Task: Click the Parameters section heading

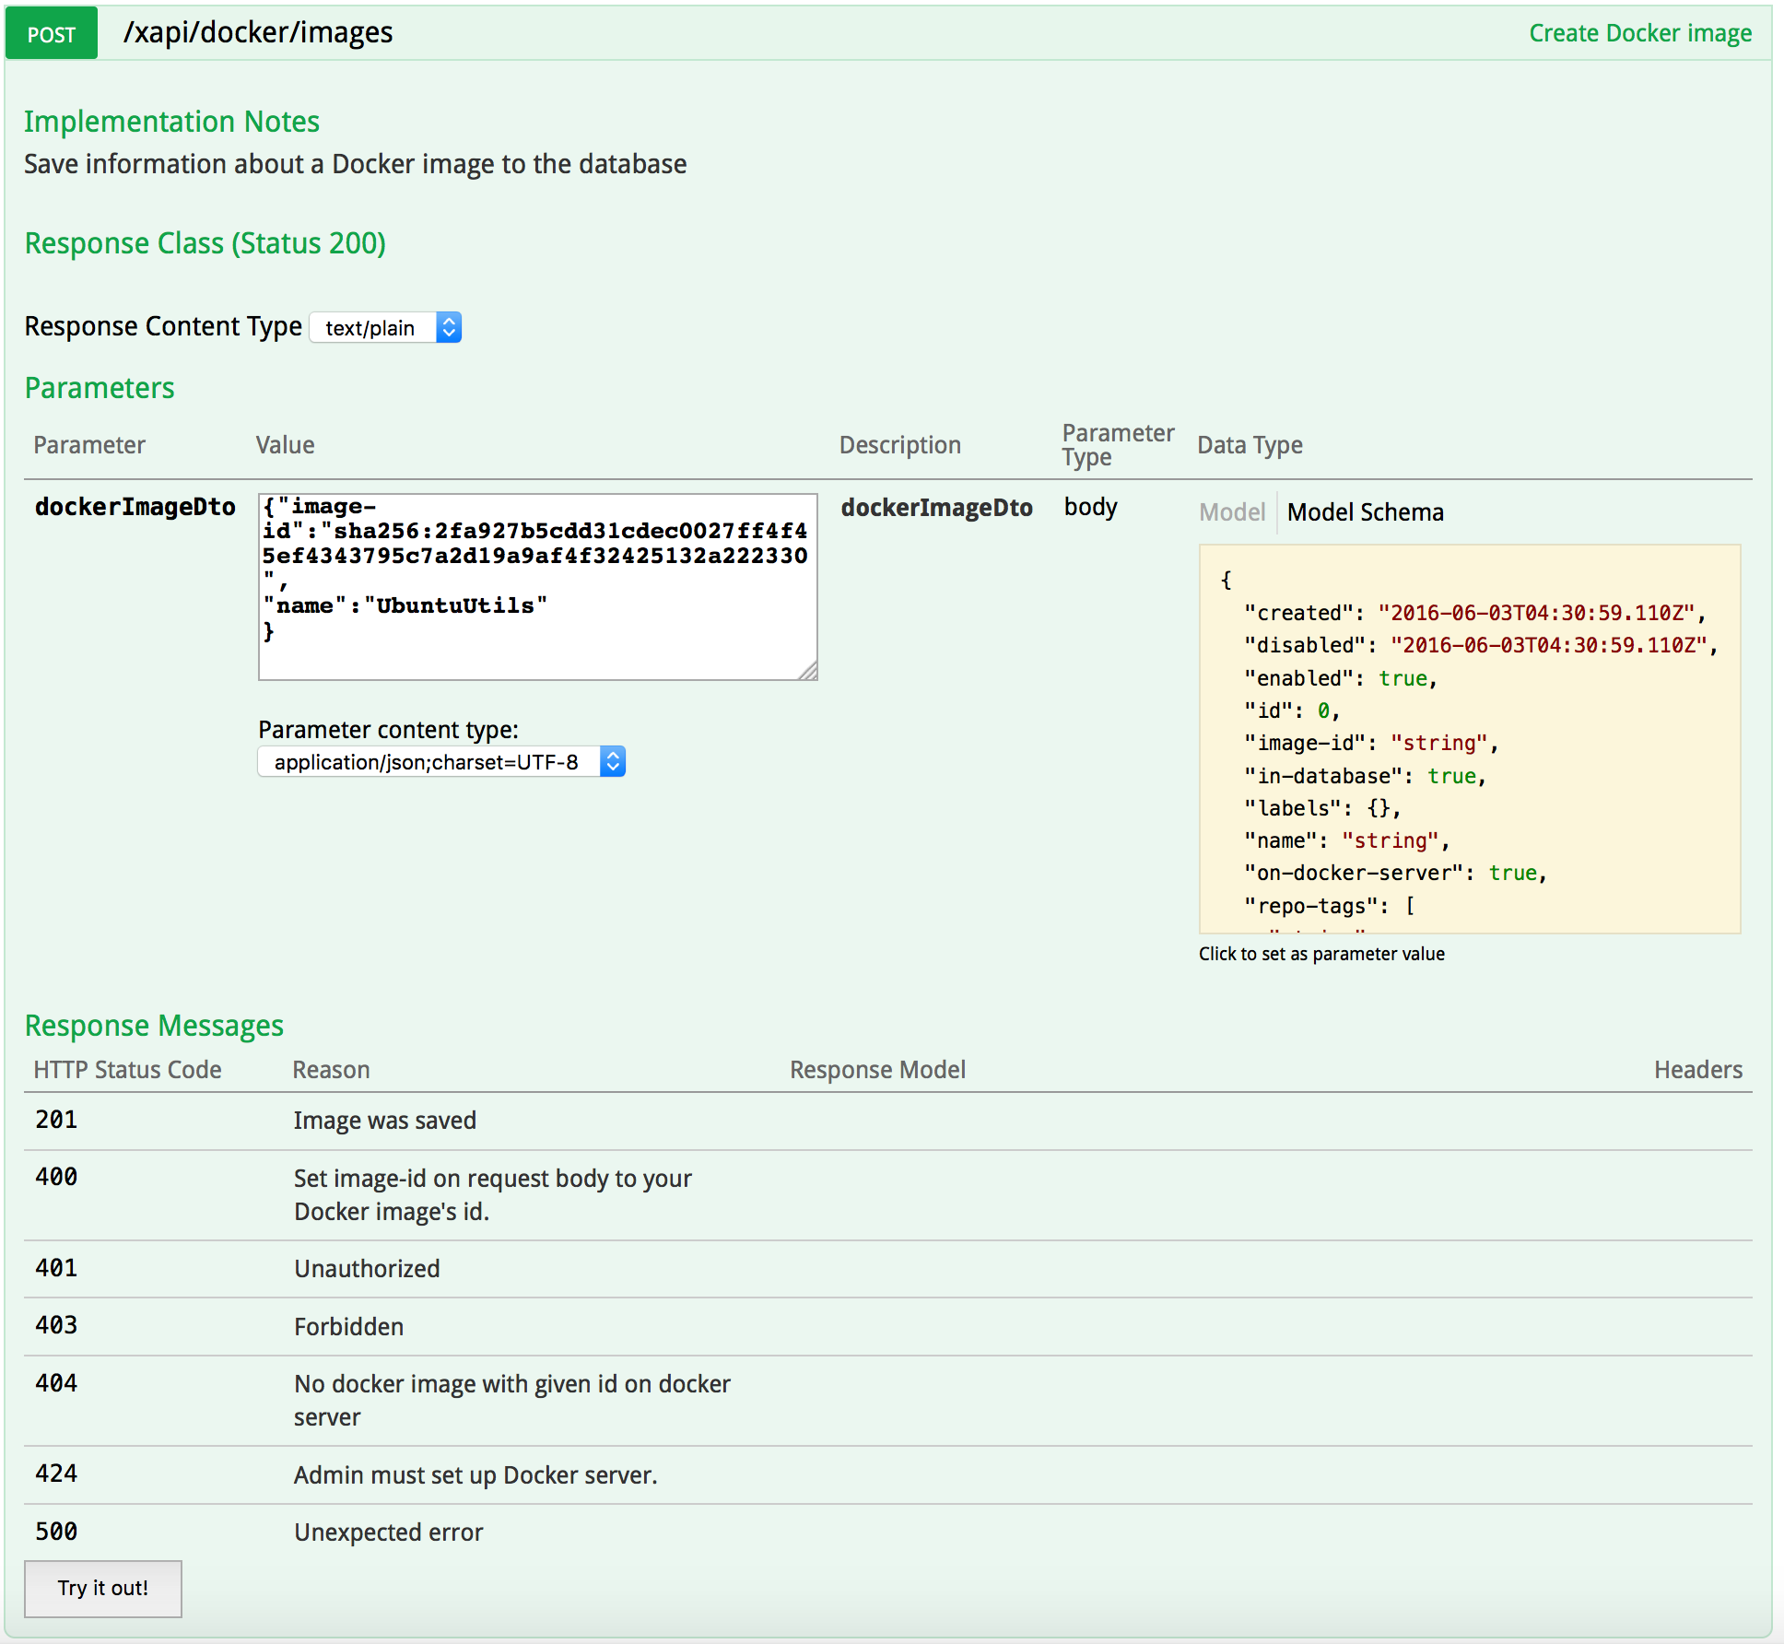Action: pos(100,388)
